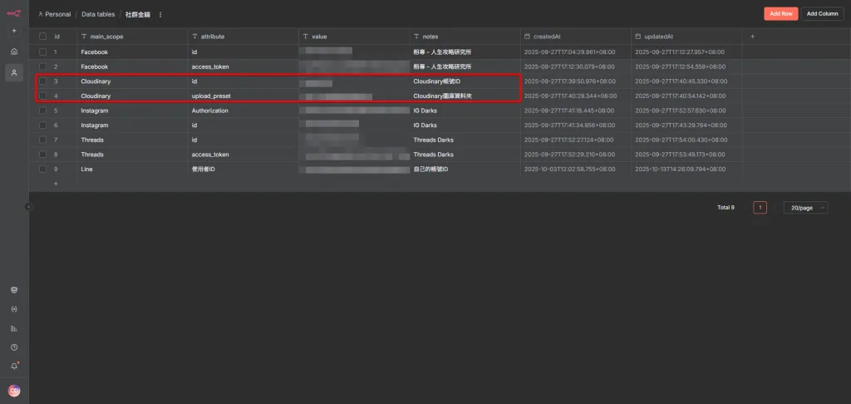The height and width of the screenshot is (404, 851).
Task: Go to Personal breadcrumb
Action: tap(54, 15)
